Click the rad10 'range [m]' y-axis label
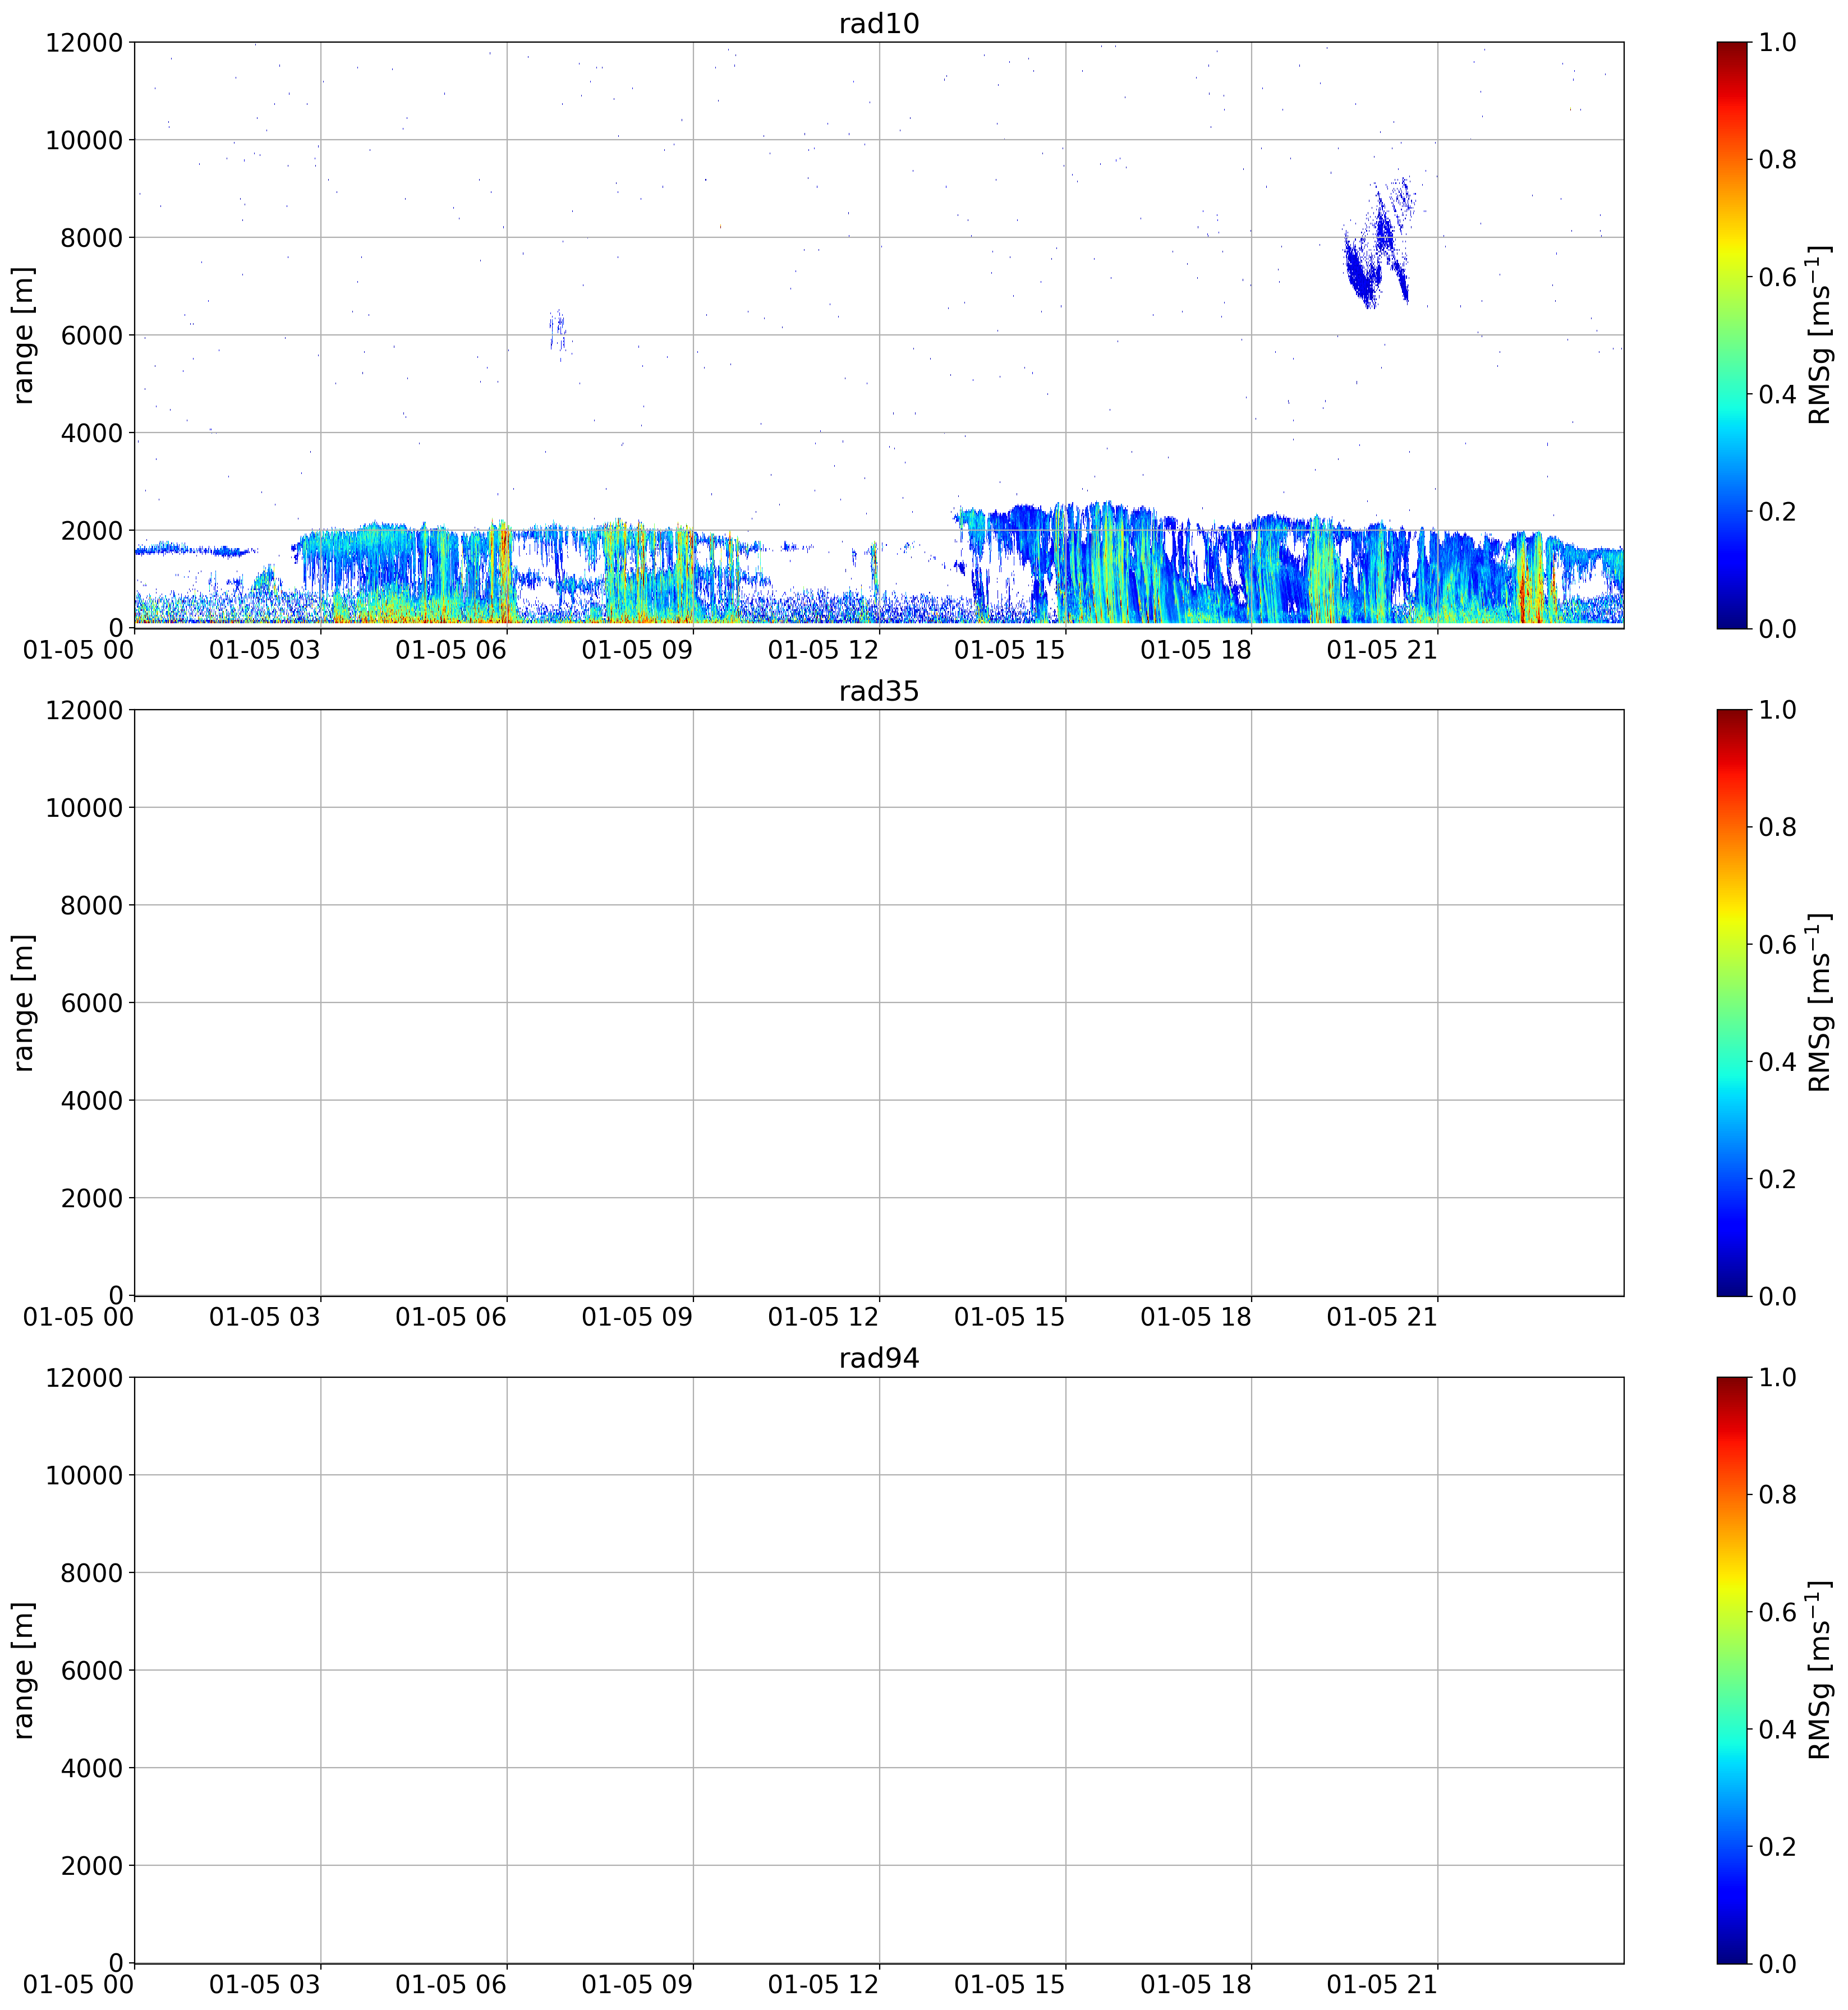 (x=23, y=335)
